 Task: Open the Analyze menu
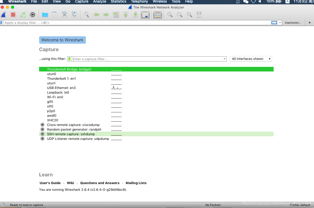click(100, 2)
